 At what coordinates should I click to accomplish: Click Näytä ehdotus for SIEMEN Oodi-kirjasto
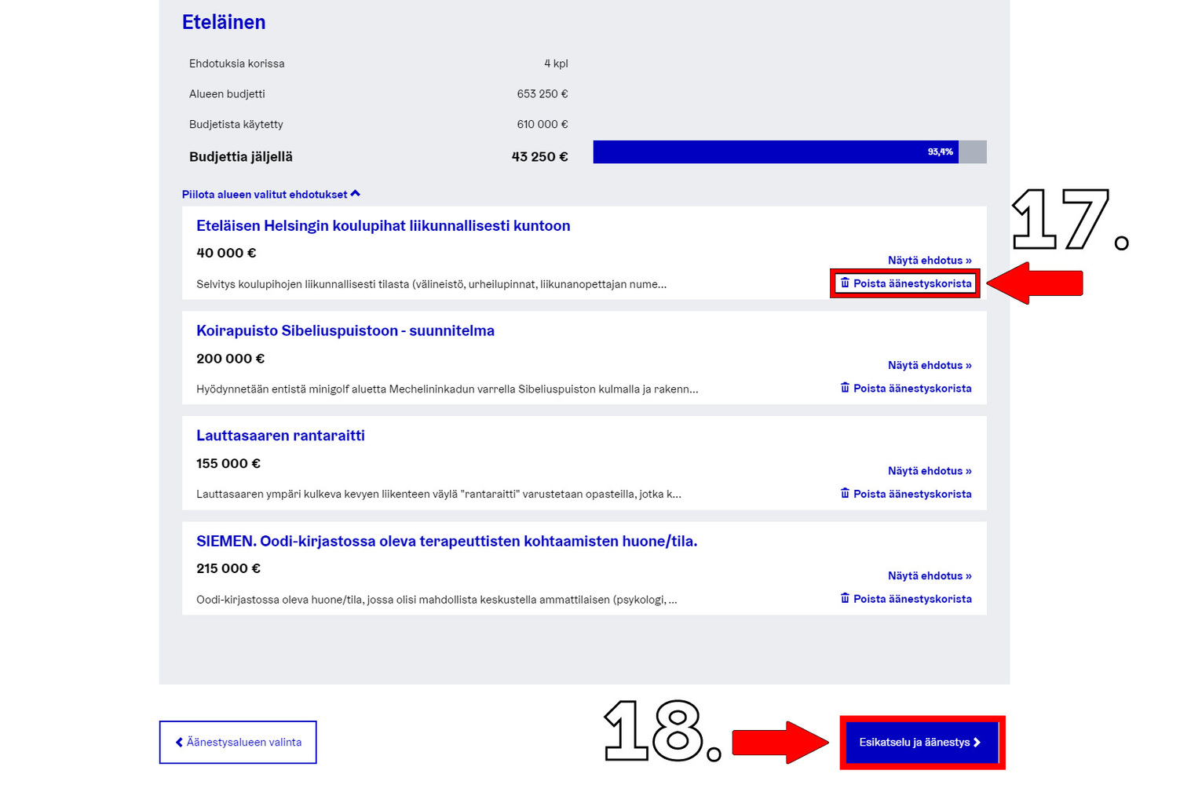point(930,576)
